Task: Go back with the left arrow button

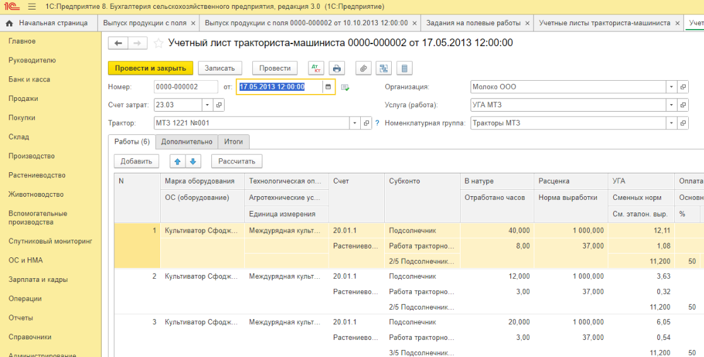Action: pyautogui.click(x=118, y=43)
